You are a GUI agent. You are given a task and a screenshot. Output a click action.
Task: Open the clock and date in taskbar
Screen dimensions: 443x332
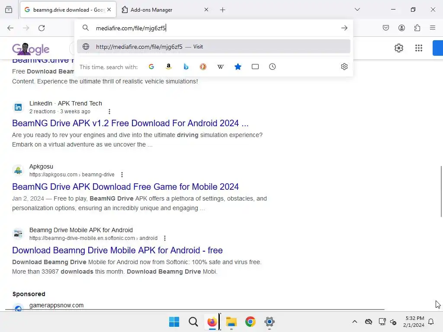(x=414, y=322)
